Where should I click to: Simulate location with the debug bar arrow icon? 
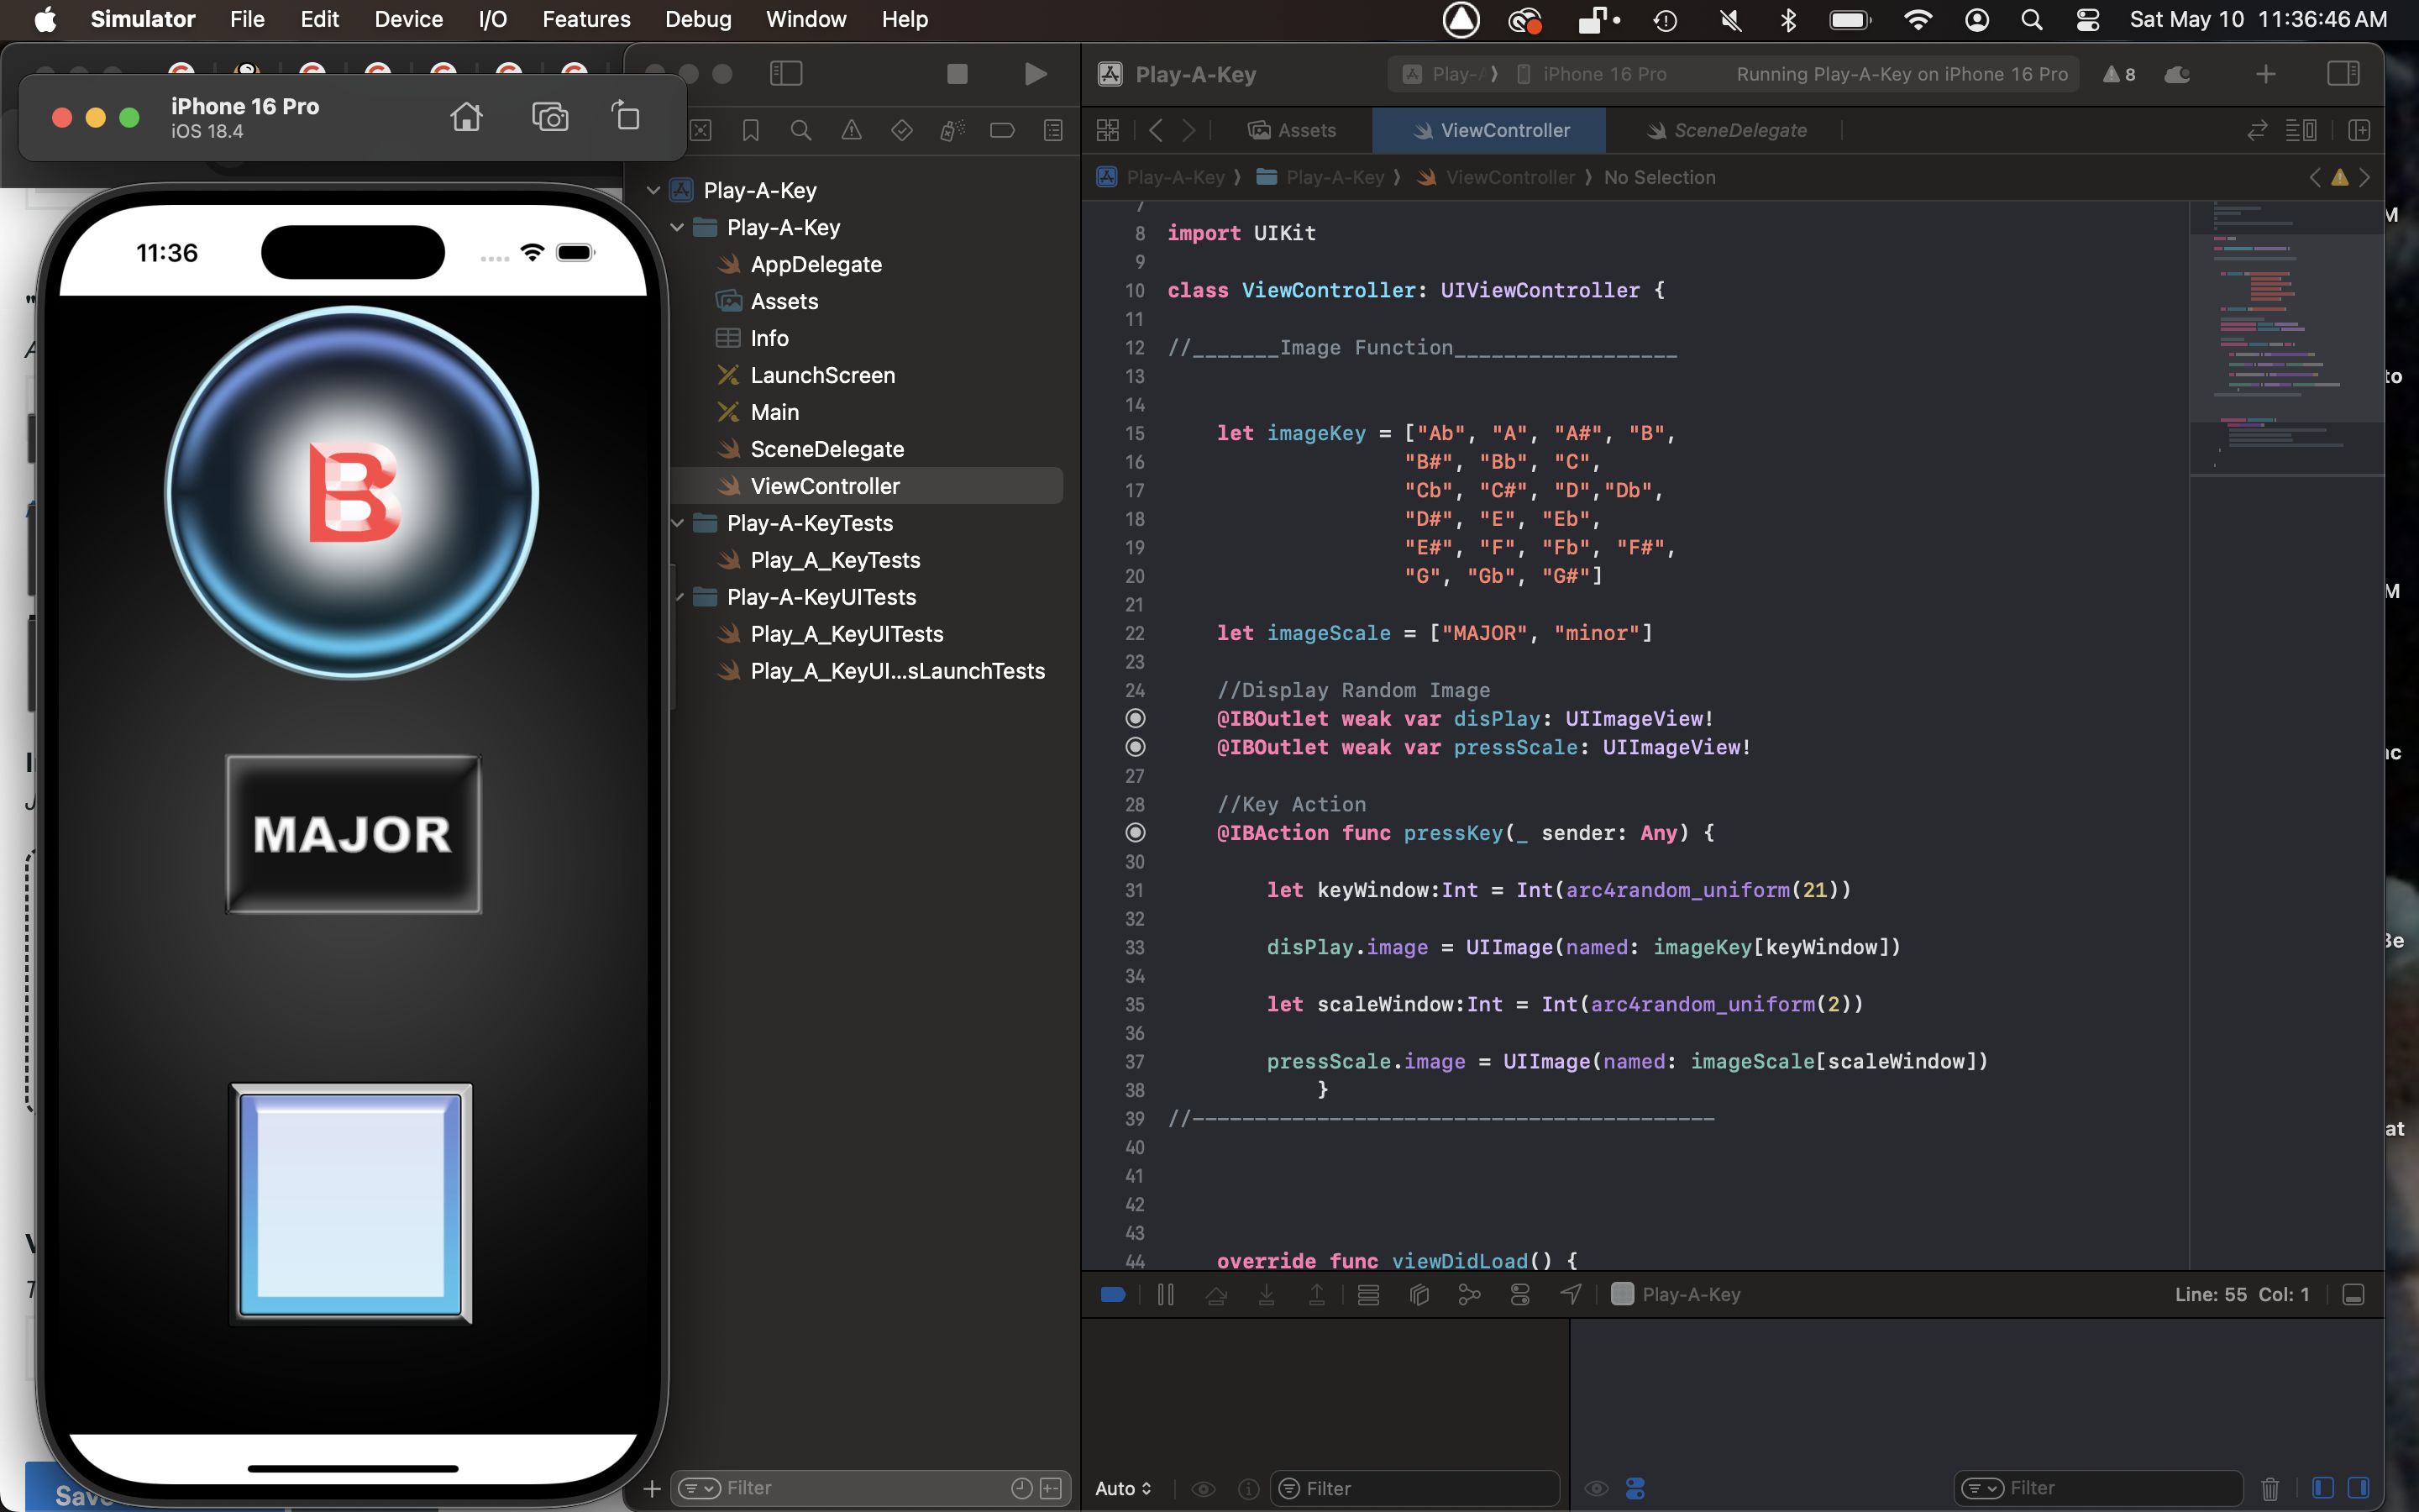1571,1295
